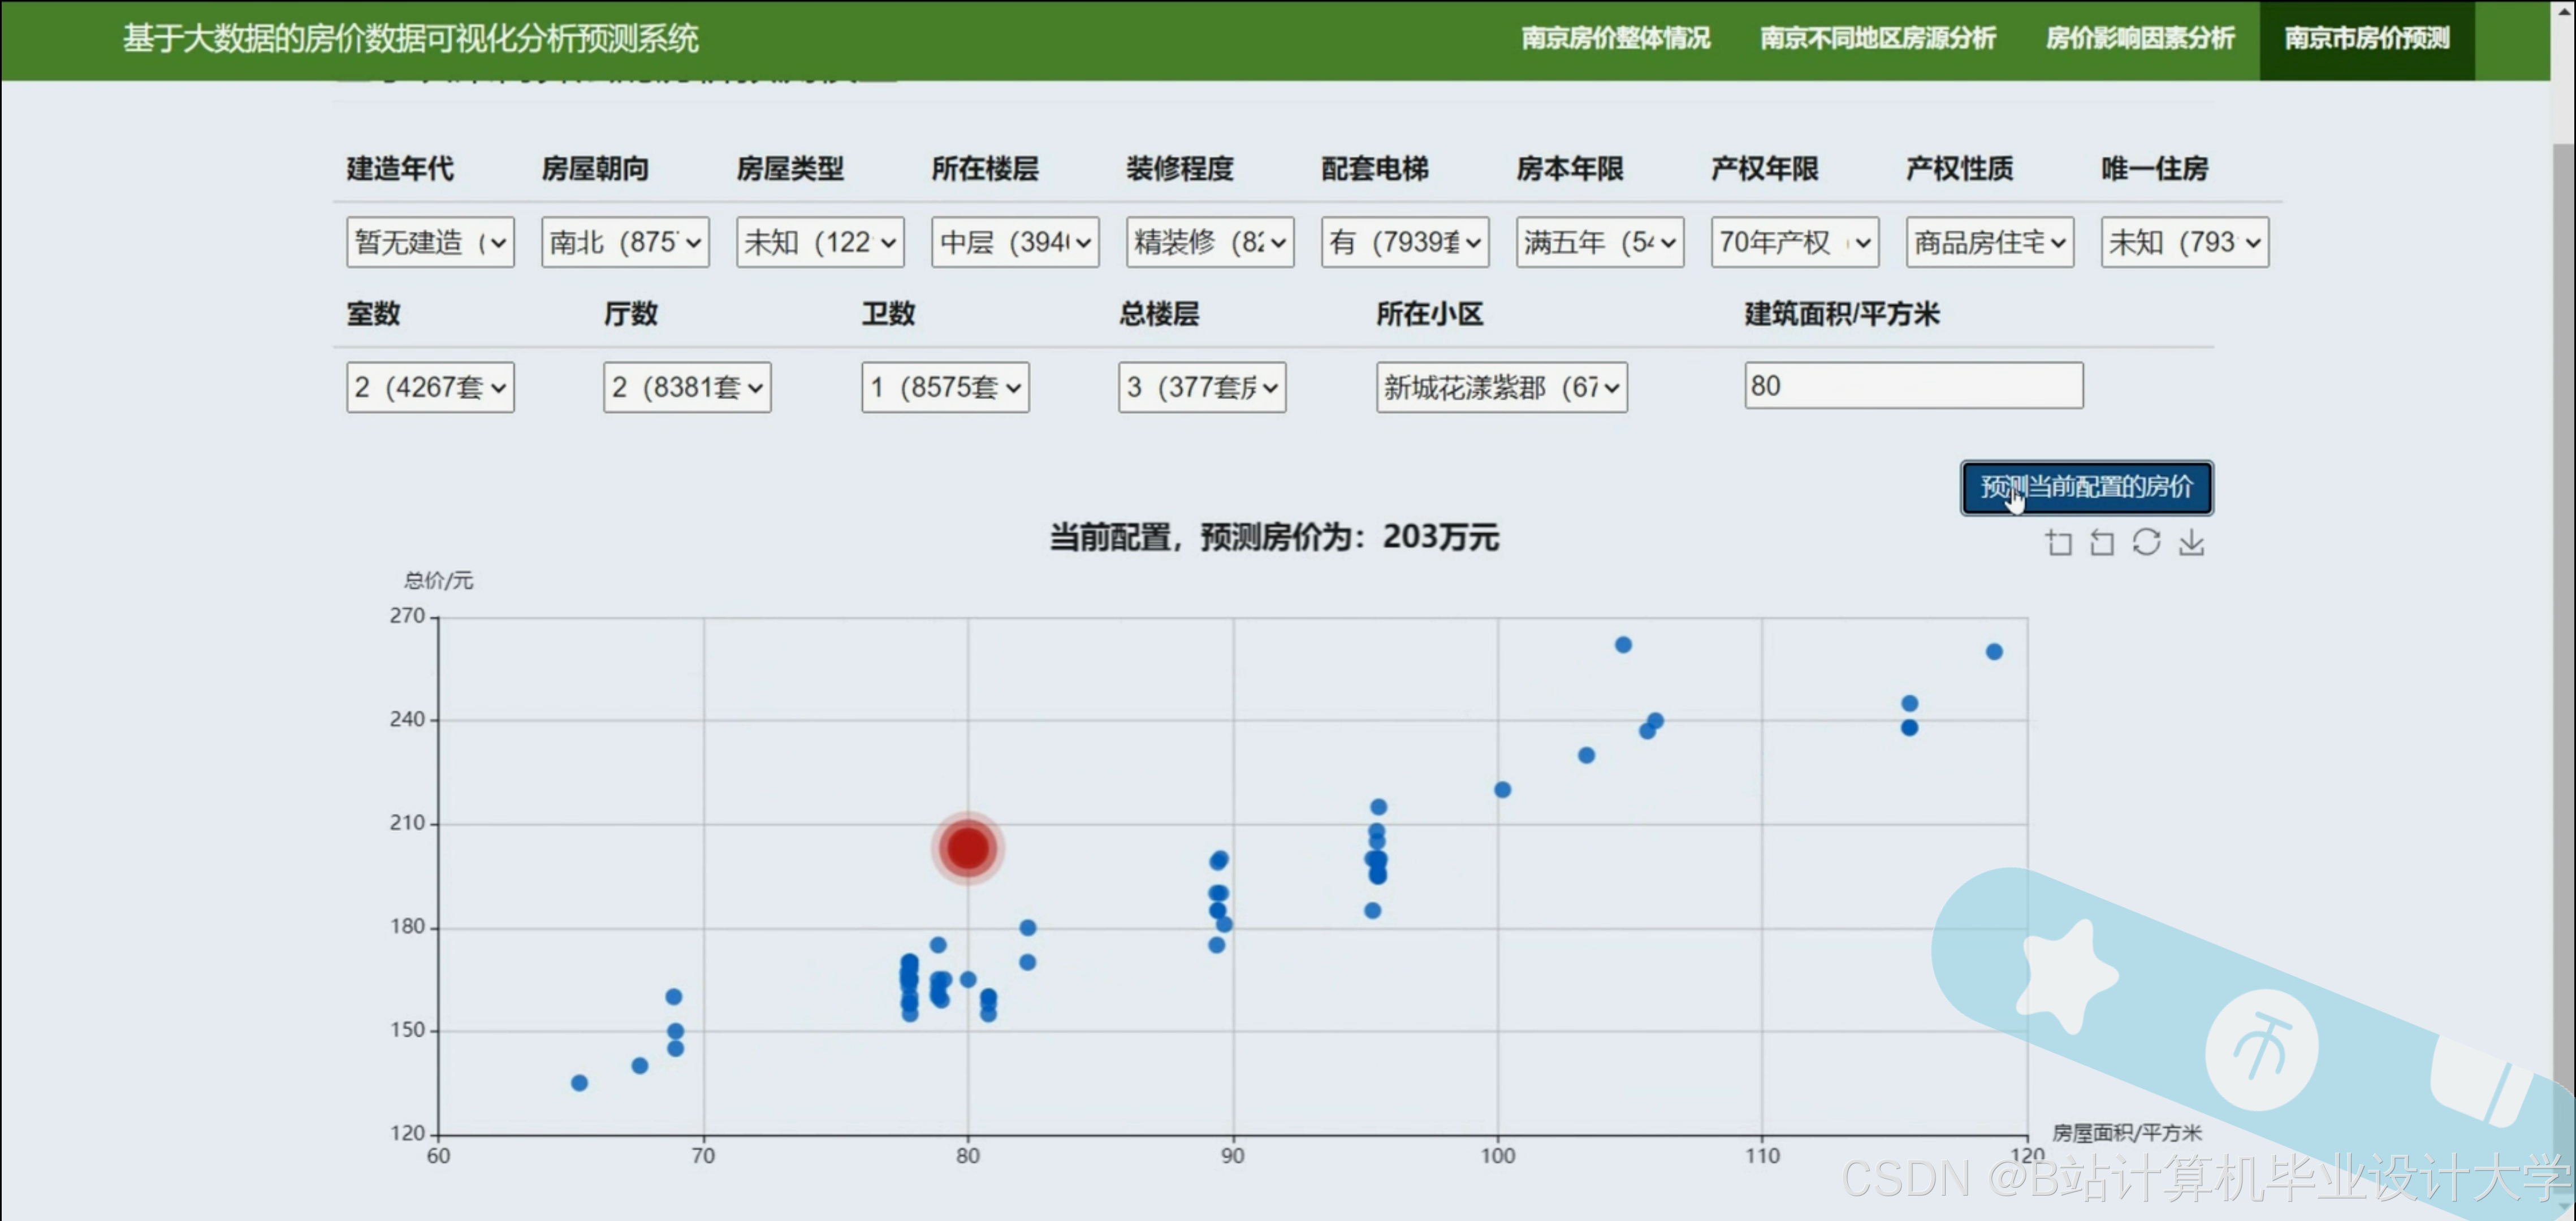Open the 建造年代 dropdown
Screen dimensions: 2576x1221
pyautogui.click(x=430, y=242)
